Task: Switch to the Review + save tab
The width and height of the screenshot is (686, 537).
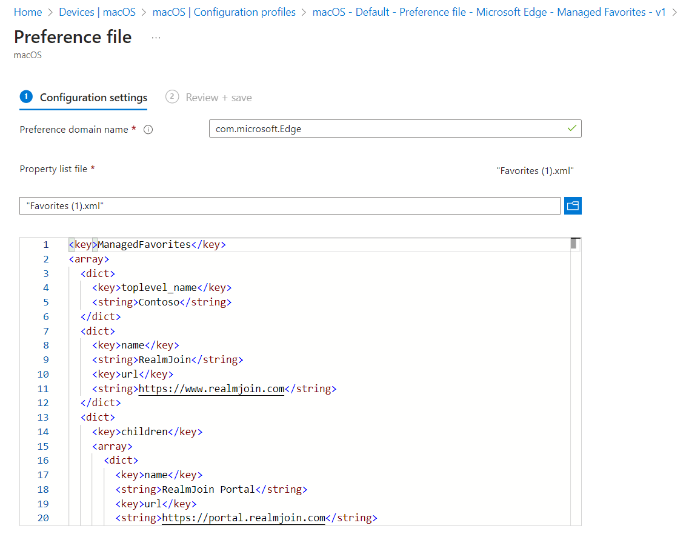Action: point(218,98)
